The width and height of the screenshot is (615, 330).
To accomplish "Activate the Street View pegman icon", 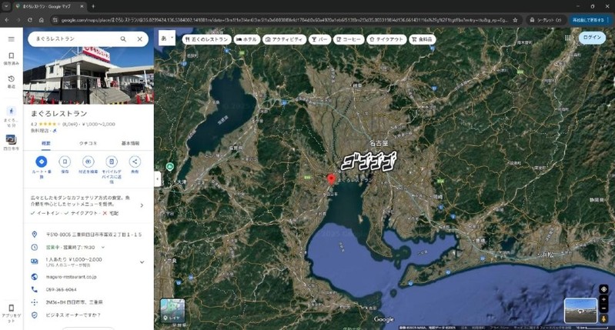I will point(603,318).
